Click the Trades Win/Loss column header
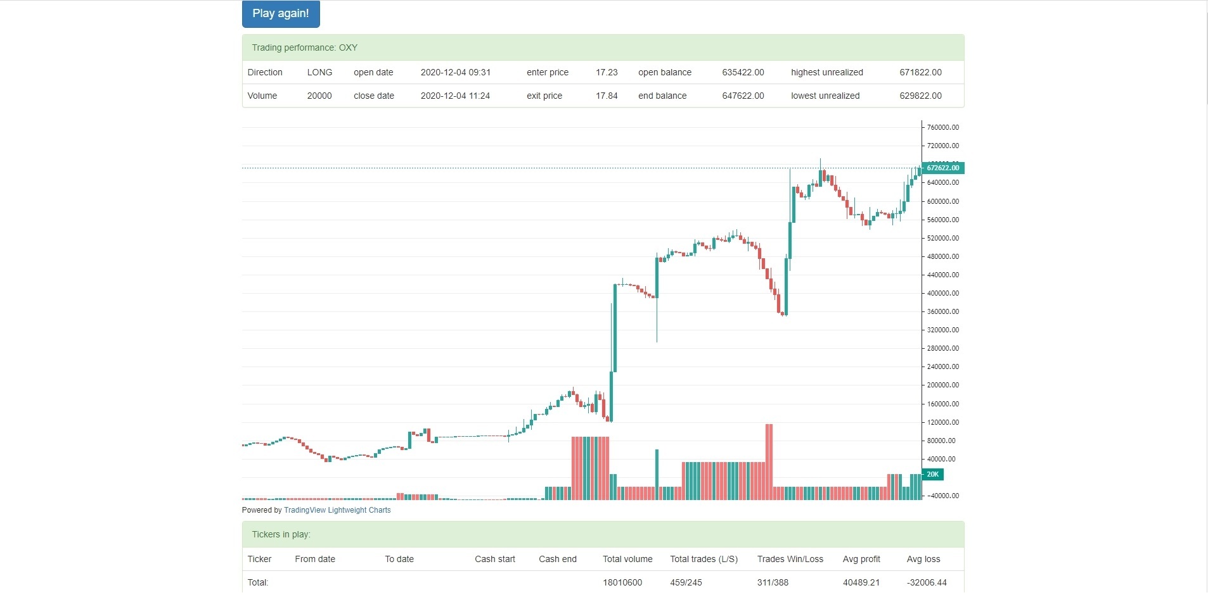The image size is (1208, 595). click(790, 559)
